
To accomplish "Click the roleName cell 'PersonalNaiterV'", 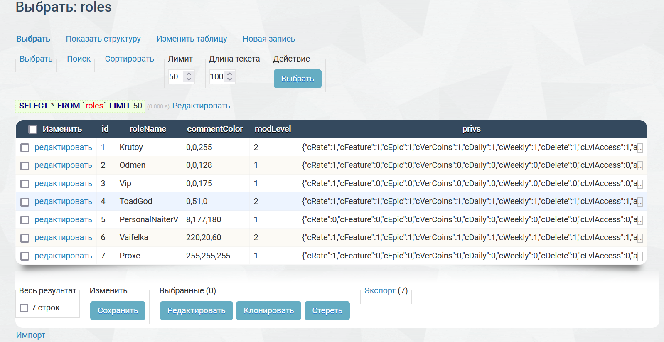I will pyautogui.click(x=149, y=219).
